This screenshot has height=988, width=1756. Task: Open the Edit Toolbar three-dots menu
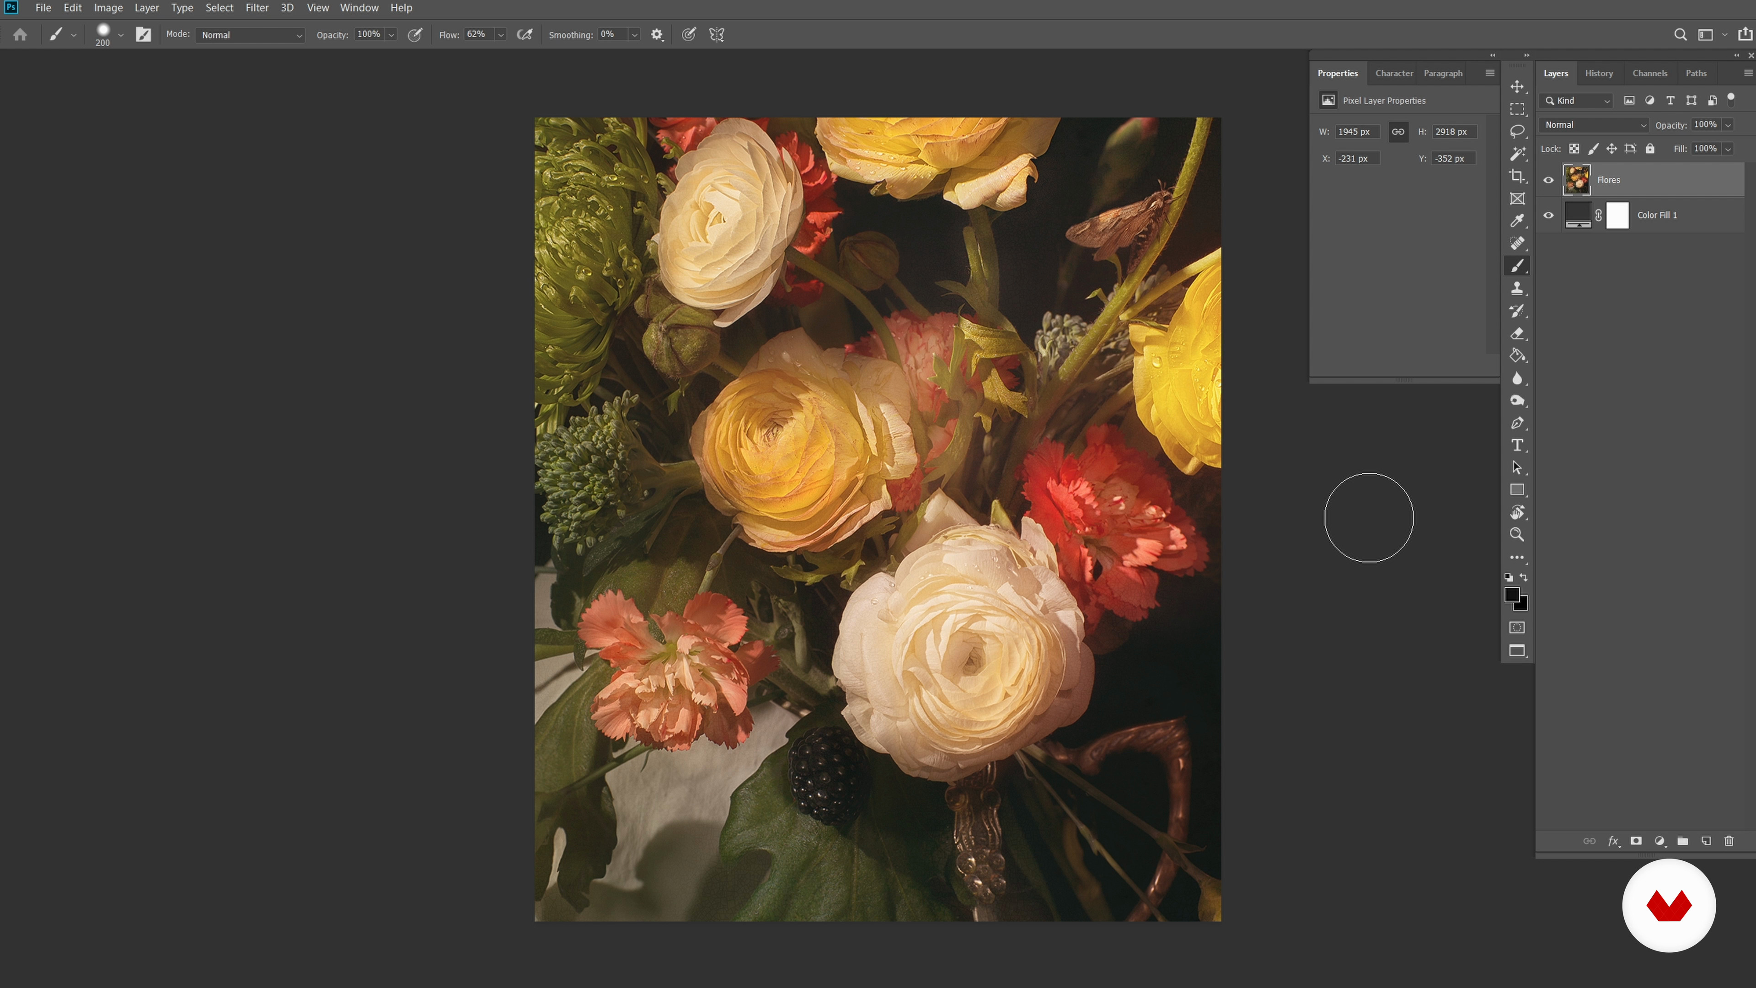(x=1517, y=557)
